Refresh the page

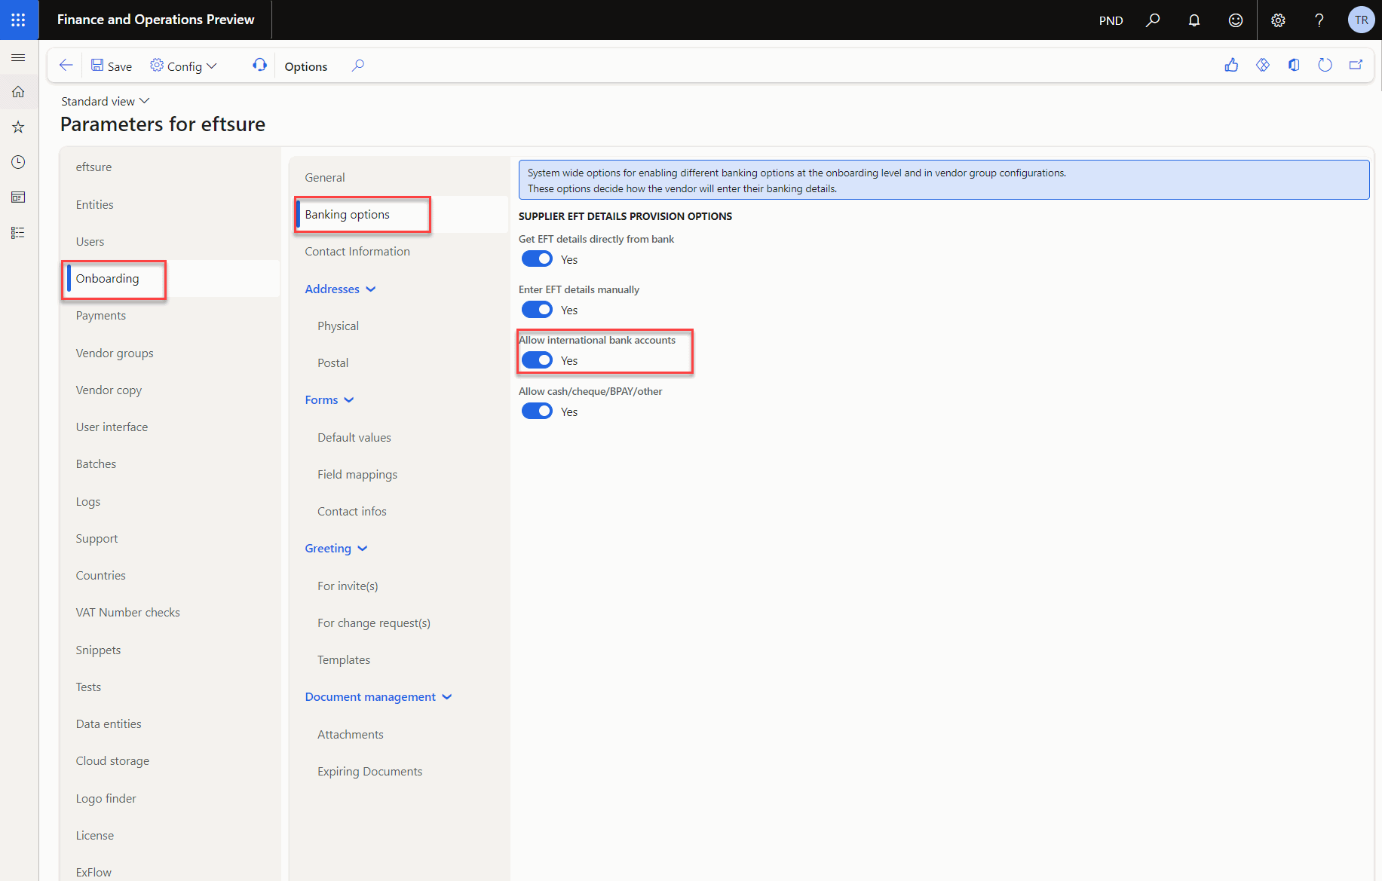pos(1325,66)
